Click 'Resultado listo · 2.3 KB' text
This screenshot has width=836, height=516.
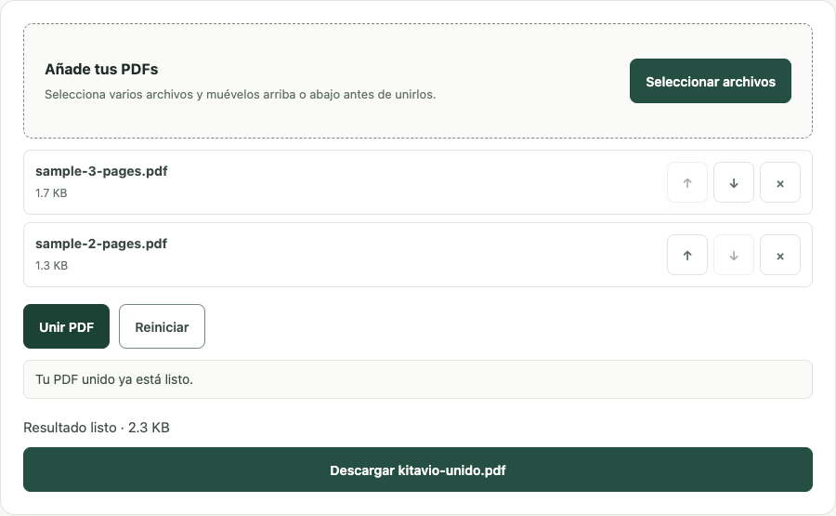[97, 428]
